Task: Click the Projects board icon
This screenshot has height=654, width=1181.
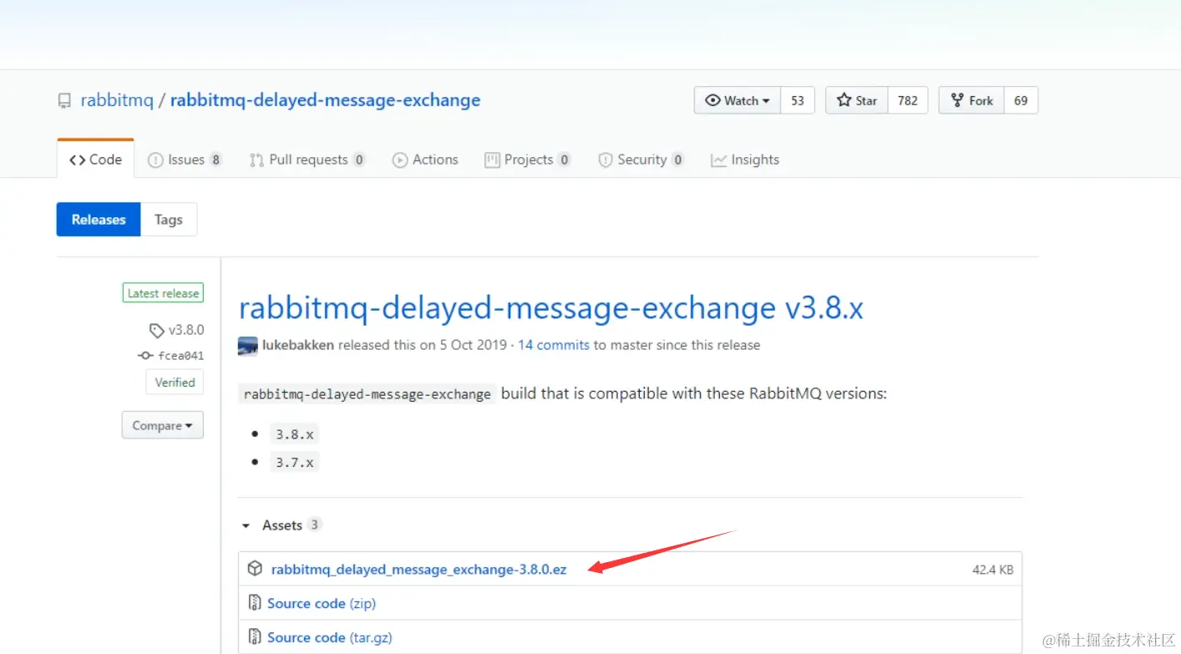Action: pyautogui.click(x=492, y=160)
